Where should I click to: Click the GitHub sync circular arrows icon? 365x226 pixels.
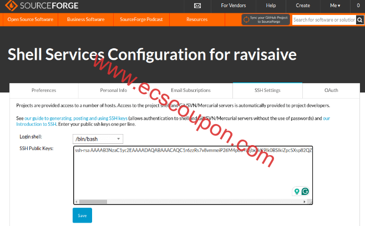pos(246,19)
